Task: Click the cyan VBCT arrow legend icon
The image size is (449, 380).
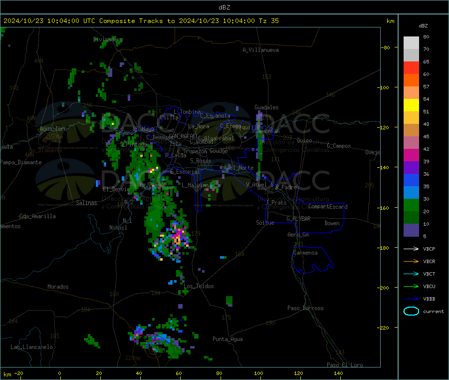Action: click(411, 274)
